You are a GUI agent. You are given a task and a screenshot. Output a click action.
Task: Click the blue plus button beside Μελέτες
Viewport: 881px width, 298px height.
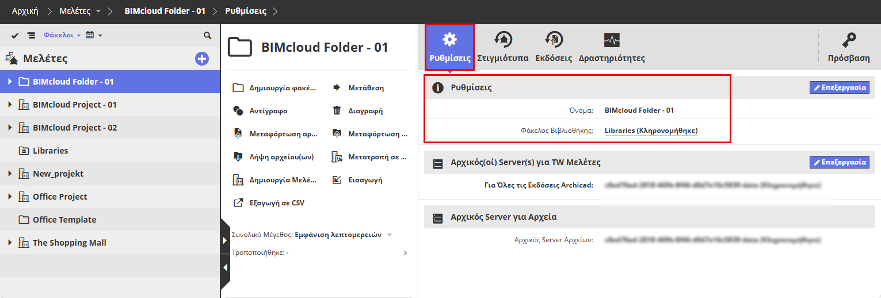click(x=202, y=58)
